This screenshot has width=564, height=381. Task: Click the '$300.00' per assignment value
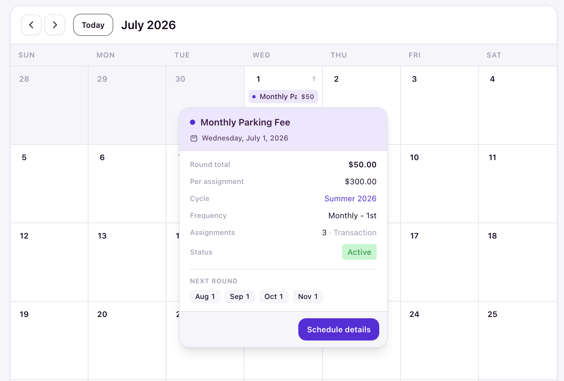(x=361, y=182)
